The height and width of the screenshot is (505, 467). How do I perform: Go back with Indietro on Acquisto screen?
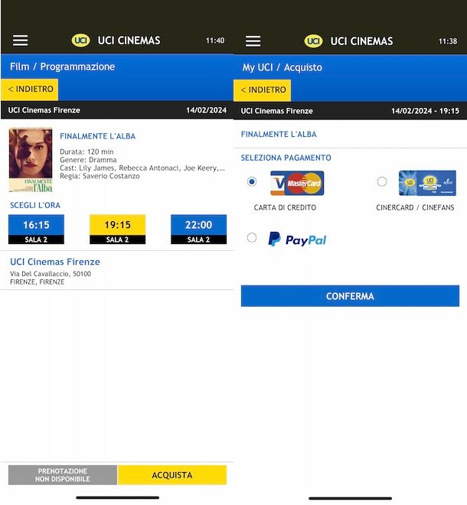(263, 90)
